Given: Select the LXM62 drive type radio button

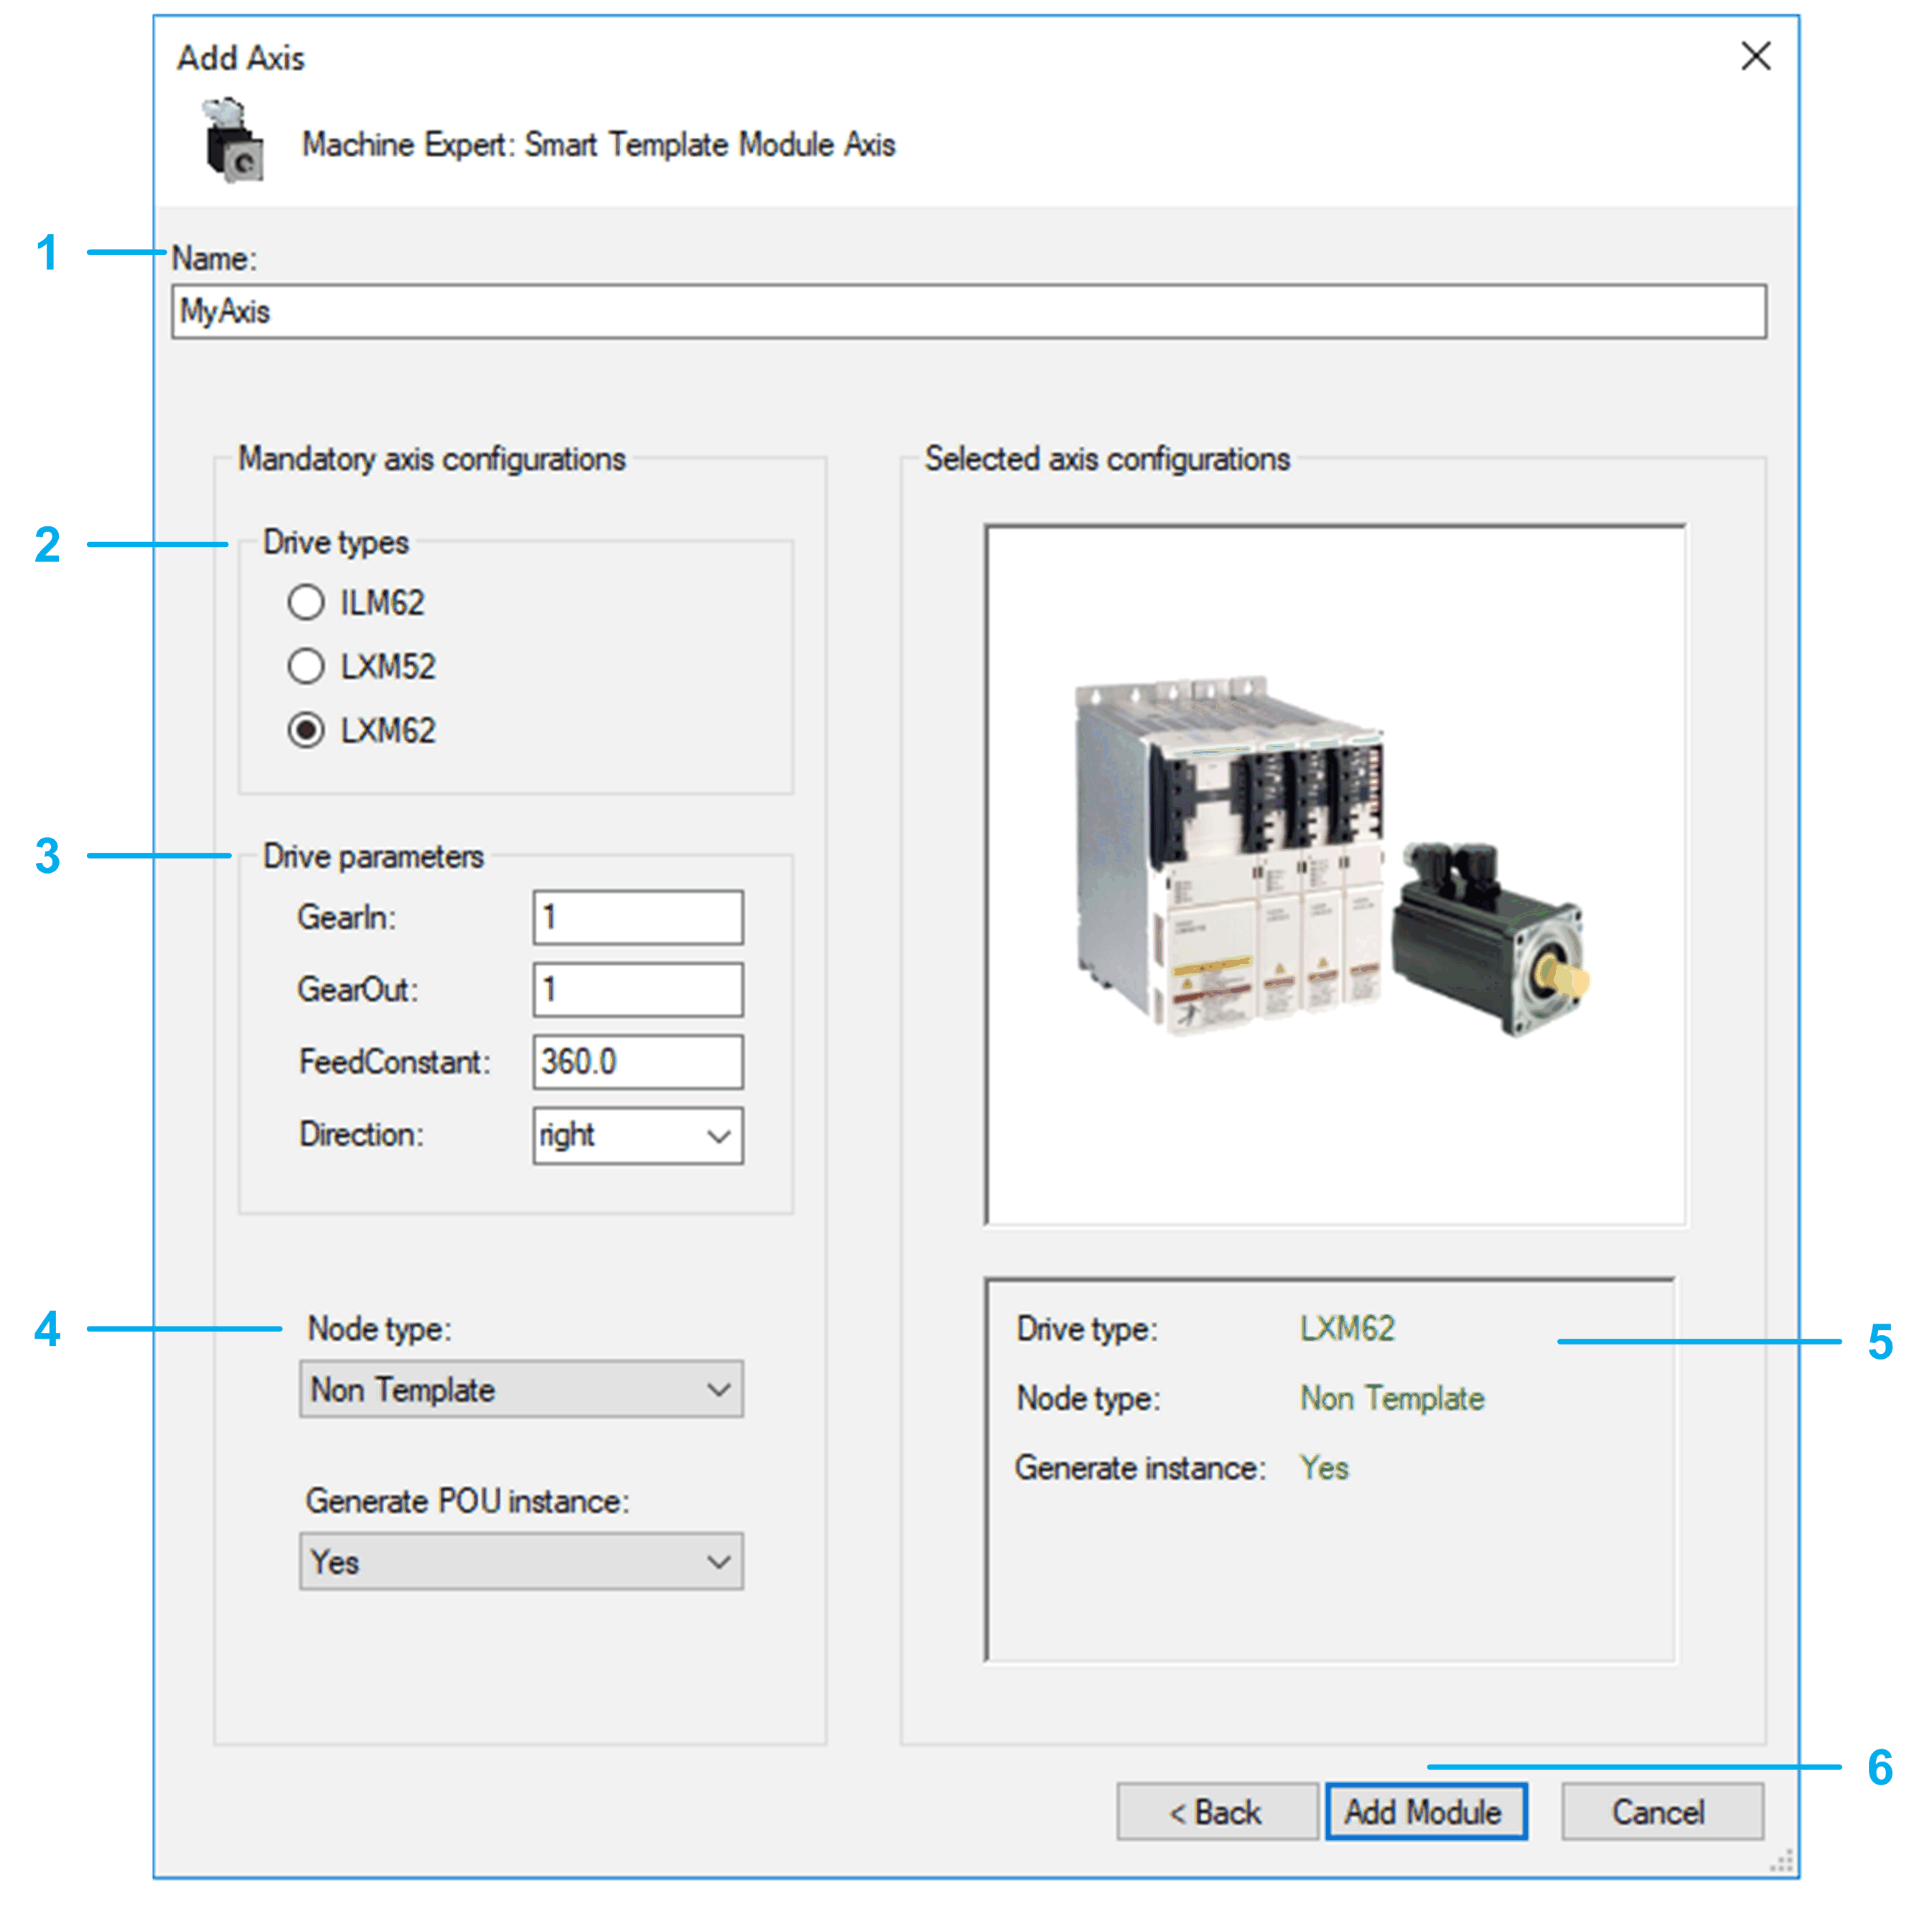Looking at the screenshot, I should click(x=305, y=730).
